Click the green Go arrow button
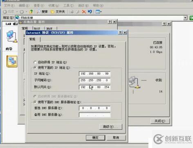The height and width of the screenshot is (148, 193). 191,18
